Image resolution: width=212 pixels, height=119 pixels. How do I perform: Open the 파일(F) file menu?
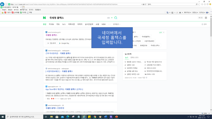click(4, 10)
